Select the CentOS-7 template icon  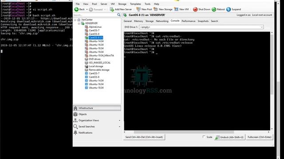(x=87, y=73)
